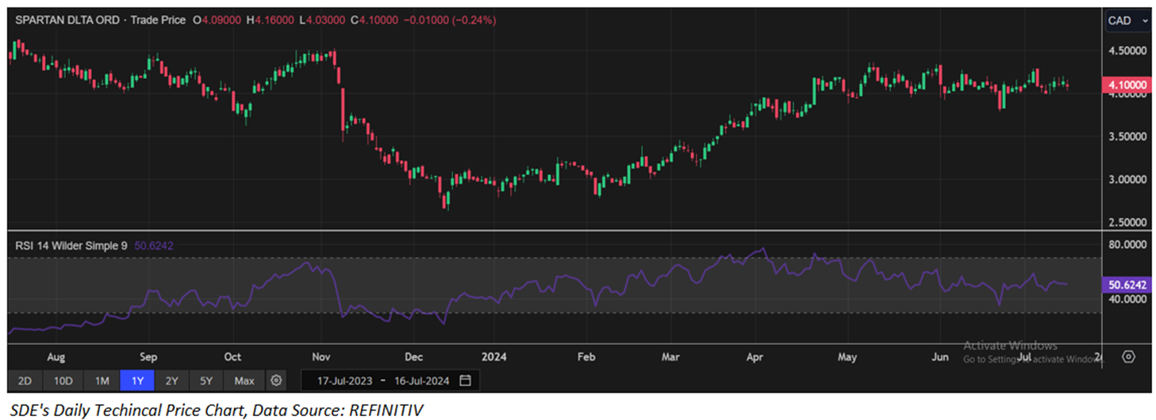This screenshot has width=1156, height=420.
Task: Click the Nov label on time axis
Action: [x=321, y=357]
